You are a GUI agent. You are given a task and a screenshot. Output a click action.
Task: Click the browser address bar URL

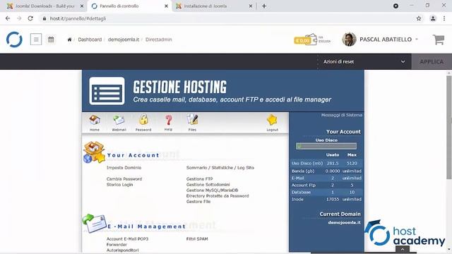(78, 18)
